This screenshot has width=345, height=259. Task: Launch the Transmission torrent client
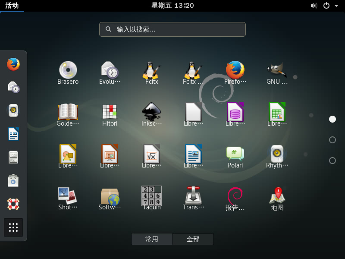[193, 198]
